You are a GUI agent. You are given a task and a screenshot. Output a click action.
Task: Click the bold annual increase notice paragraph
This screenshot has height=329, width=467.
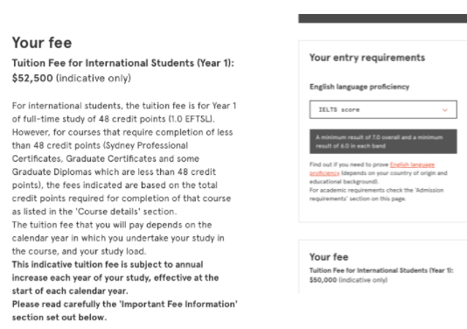coord(115,277)
